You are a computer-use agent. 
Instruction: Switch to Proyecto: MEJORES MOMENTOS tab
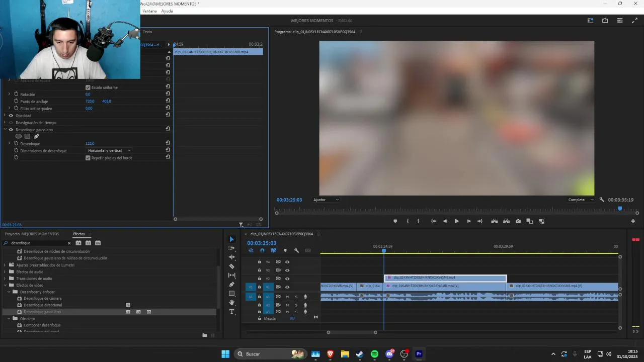(x=32, y=234)
